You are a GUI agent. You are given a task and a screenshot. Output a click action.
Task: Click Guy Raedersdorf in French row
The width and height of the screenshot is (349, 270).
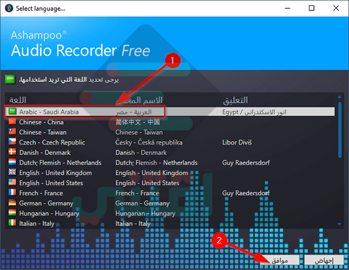coord(246,193)
